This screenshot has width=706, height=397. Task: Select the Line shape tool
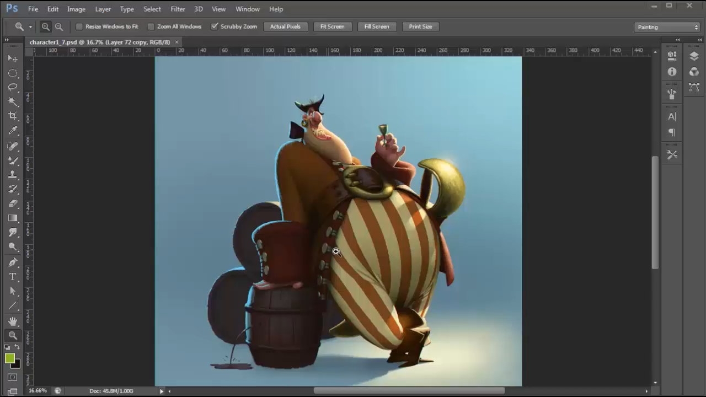click(13, 305)
